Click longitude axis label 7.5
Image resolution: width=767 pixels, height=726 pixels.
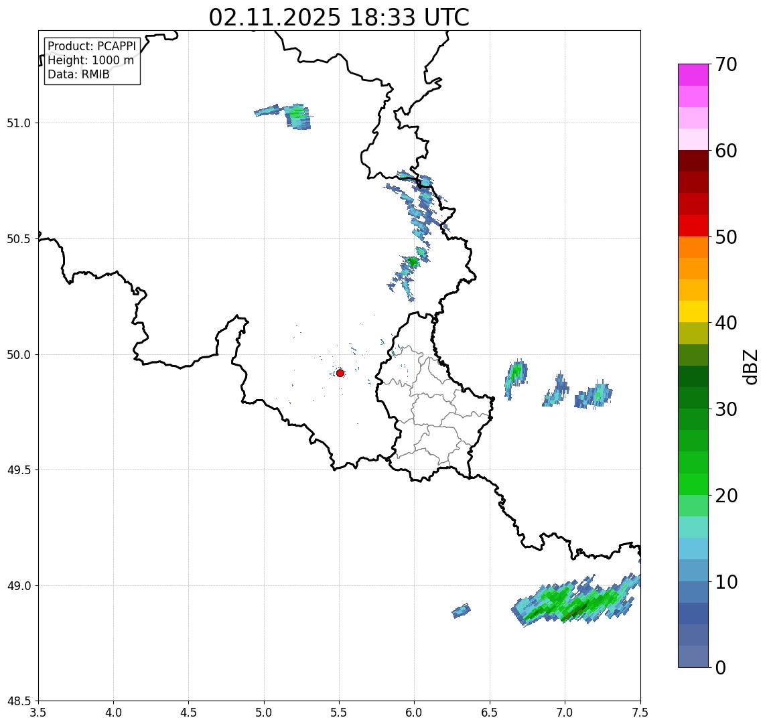[640, 713]
